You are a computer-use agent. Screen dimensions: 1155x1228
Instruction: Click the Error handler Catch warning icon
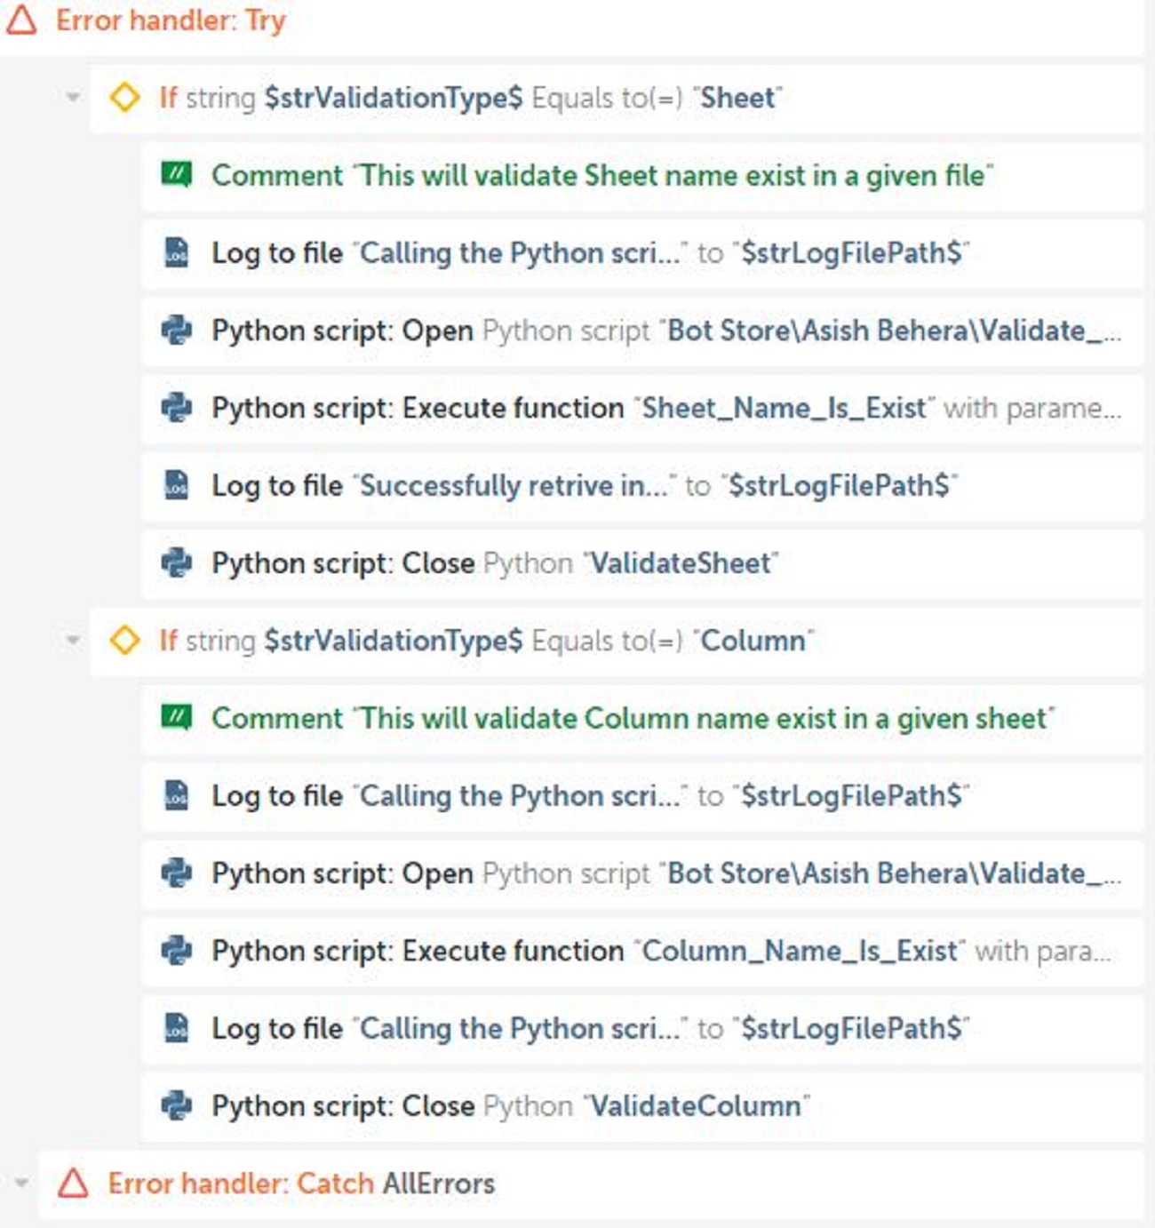click(73, 1184)
